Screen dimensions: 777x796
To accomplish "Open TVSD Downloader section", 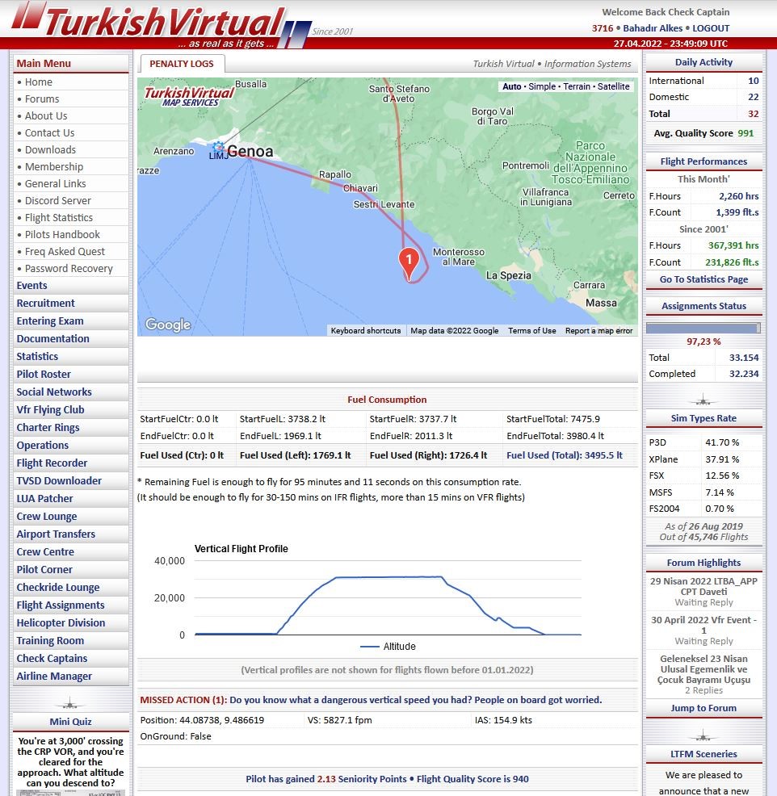I will (x=70, y=480).
